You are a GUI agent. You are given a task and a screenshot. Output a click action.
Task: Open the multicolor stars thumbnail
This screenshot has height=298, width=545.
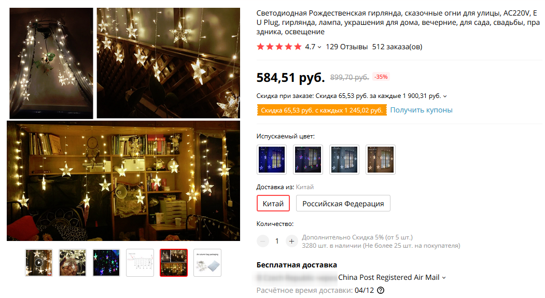tap(106, 263)
